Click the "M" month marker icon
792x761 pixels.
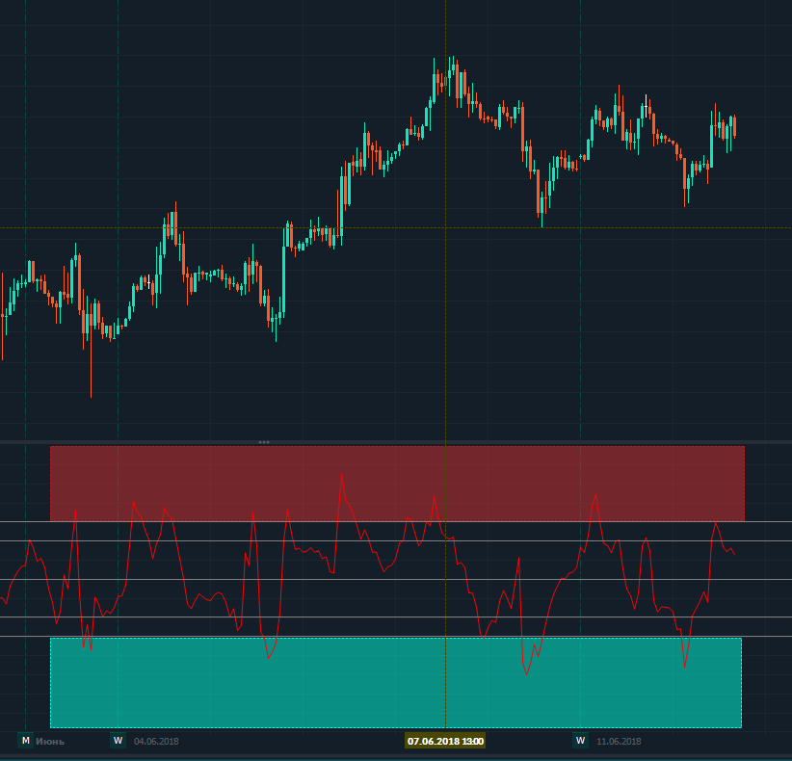pos(25,741)
